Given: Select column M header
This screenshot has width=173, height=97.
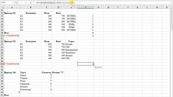Looking at the screenshot, I should pyautogui.click(x=157, y=7).
